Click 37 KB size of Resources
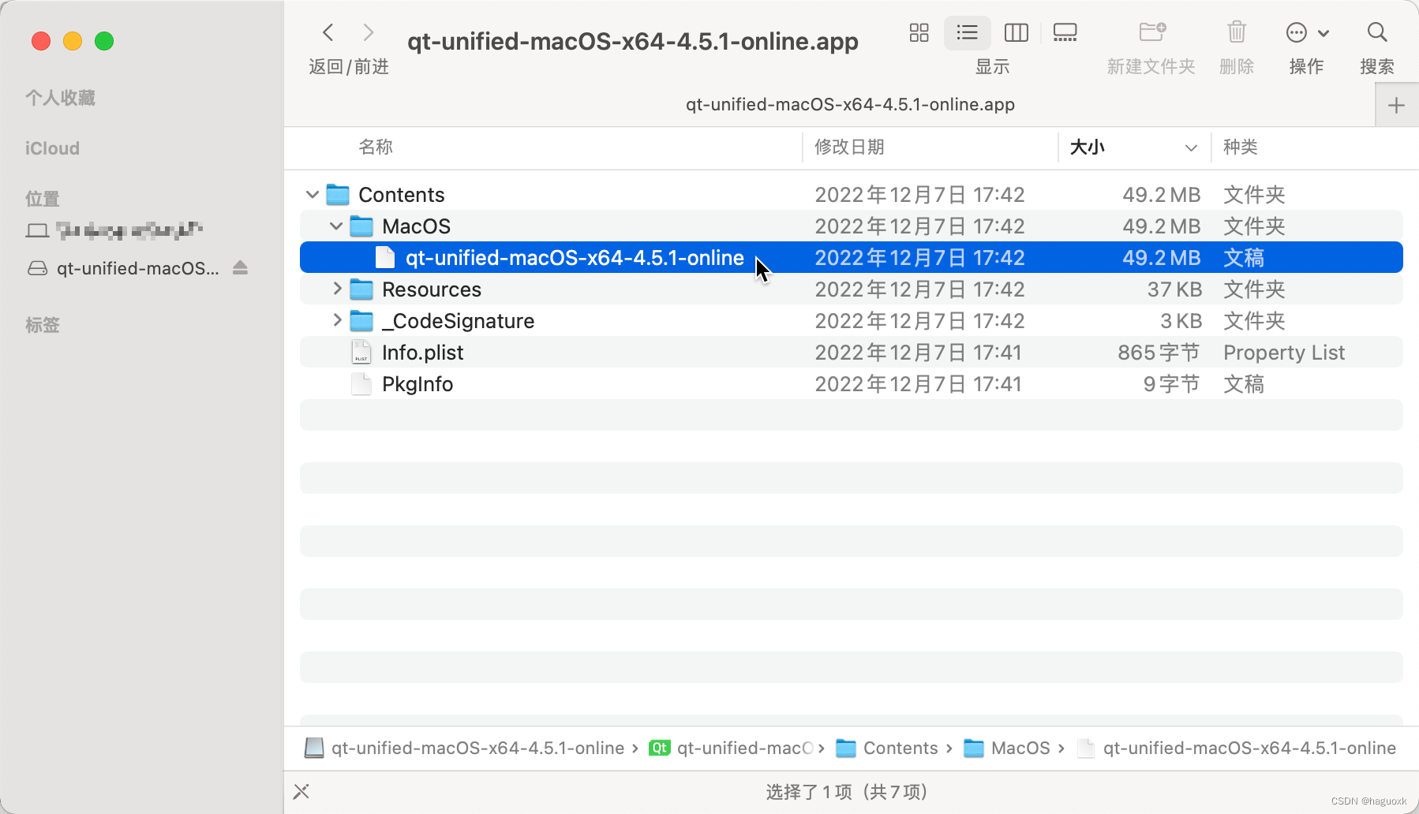Viewport: 1419px width, 814px height. pyautogui.click(x=1174, y=289)
